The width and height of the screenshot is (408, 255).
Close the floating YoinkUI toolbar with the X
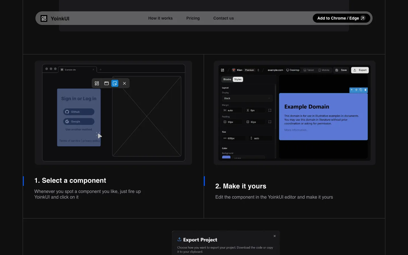point(124,83)
